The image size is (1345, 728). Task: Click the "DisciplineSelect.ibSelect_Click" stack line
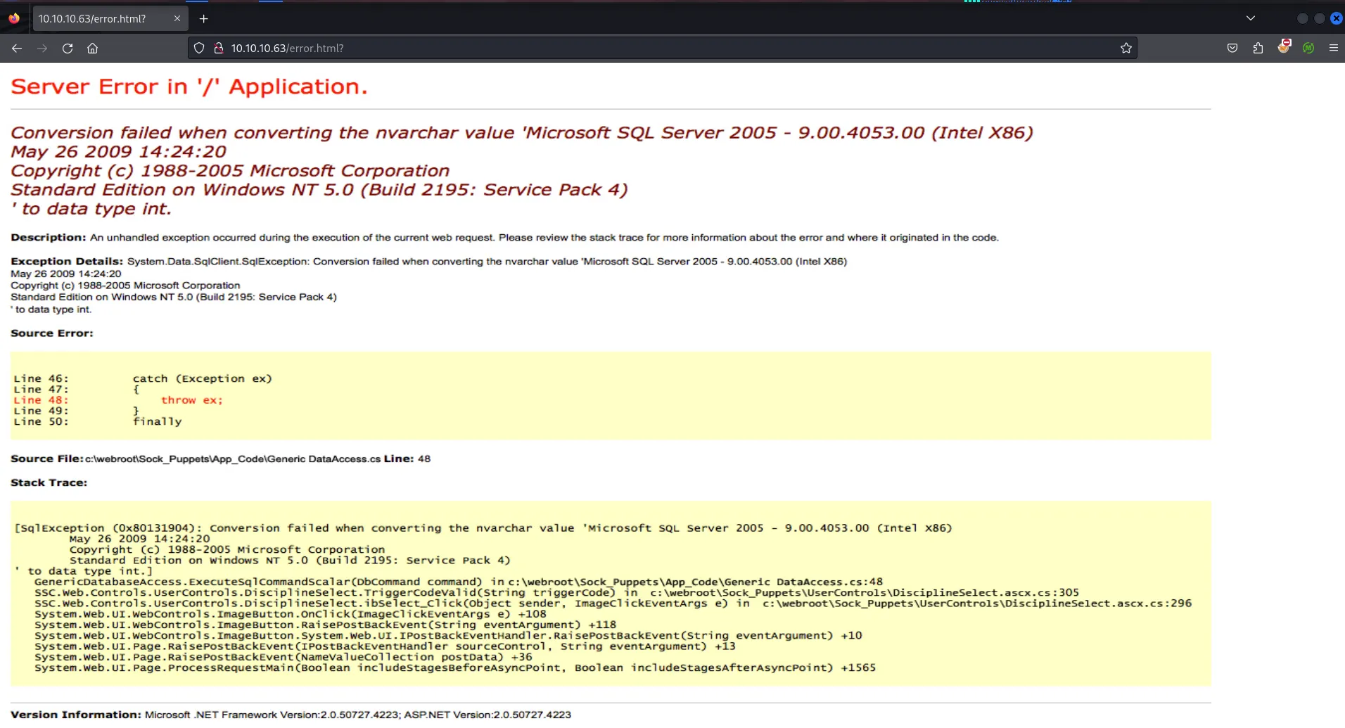pos(613,604)
